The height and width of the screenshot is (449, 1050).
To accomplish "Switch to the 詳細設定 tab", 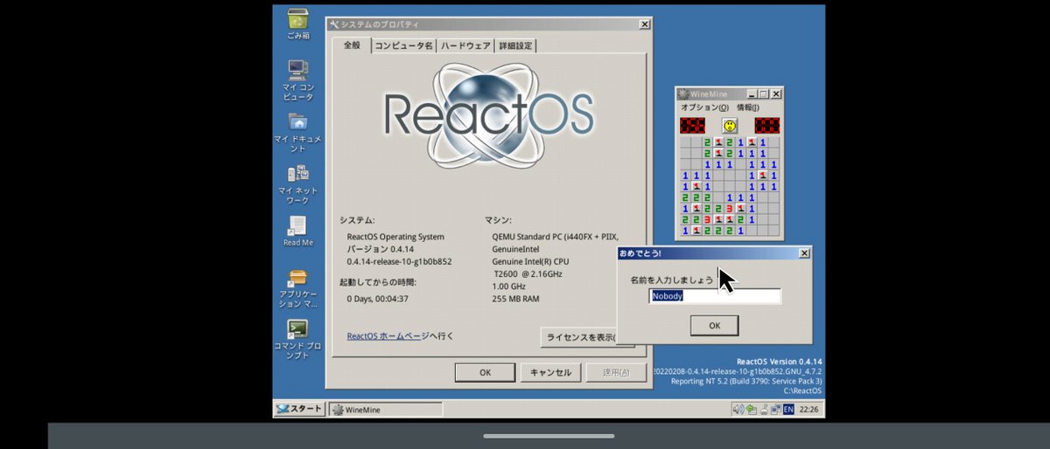I will pyautogui.click(x=515, y=45).
